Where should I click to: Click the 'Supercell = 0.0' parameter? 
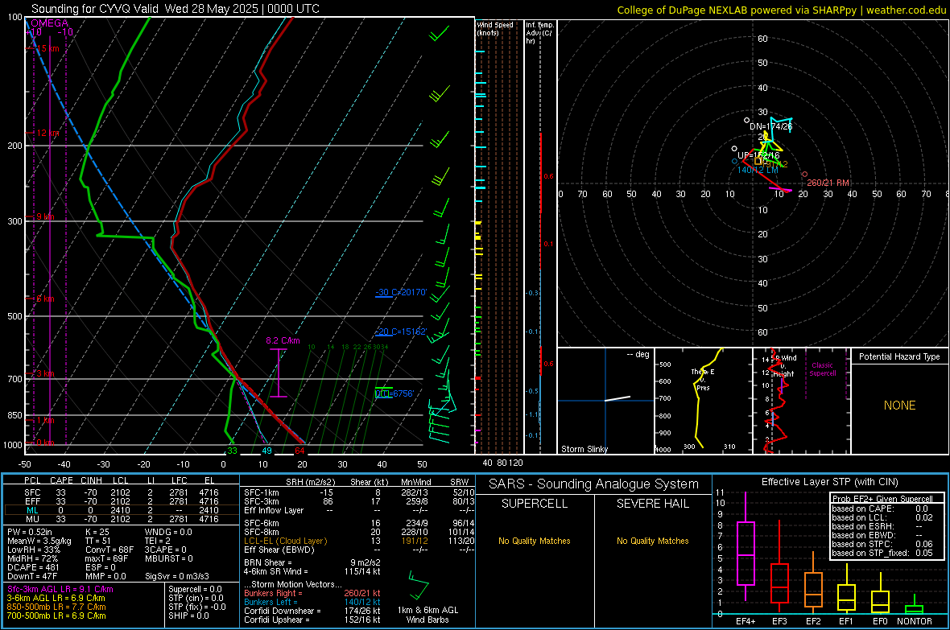point(195,589)
